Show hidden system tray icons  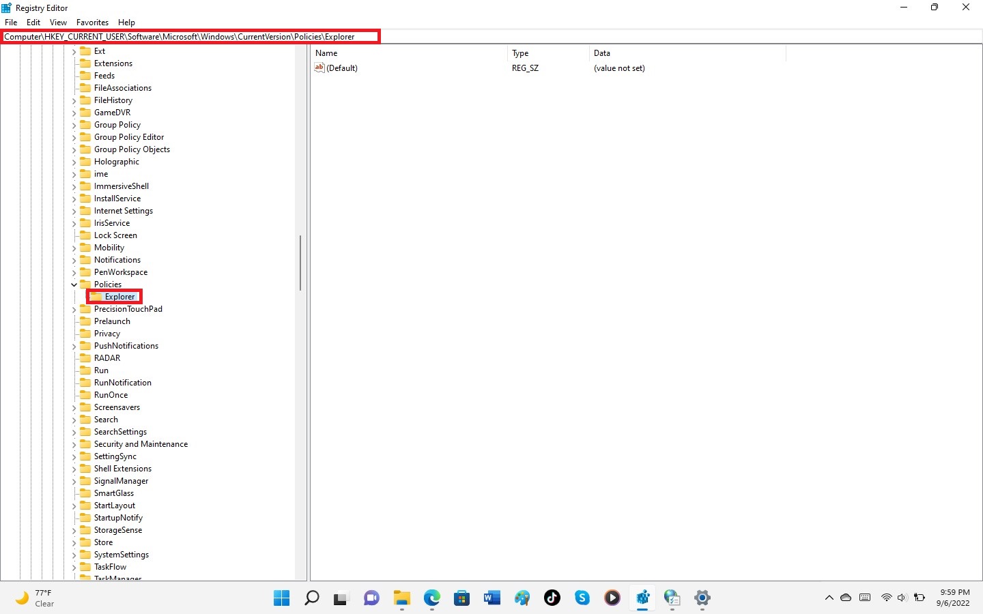tap(829, 598)
